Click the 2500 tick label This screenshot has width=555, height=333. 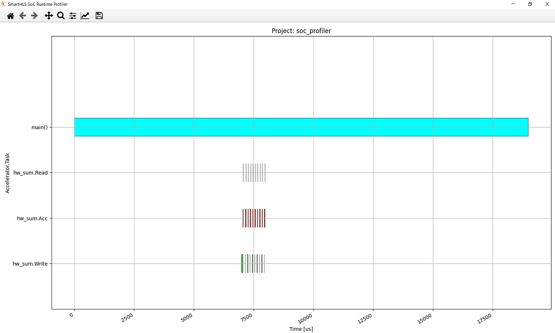click(x=127, y=318)
